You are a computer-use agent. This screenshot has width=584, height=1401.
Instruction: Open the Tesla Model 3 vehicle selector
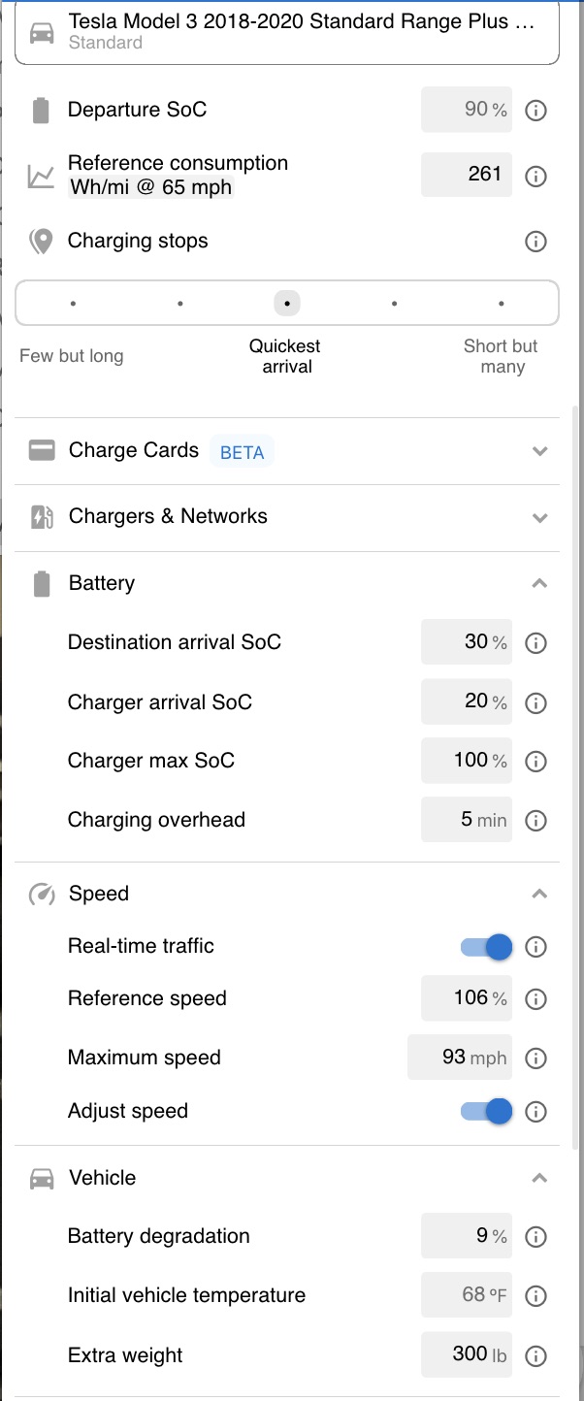point(287,32)
